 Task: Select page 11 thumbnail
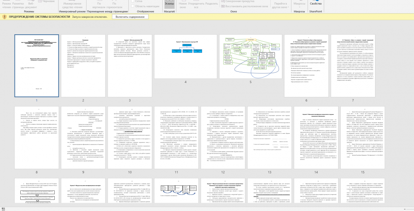pos(176,138)
